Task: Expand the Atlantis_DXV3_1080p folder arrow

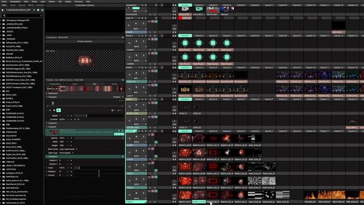Action: (x=1, y=50)
